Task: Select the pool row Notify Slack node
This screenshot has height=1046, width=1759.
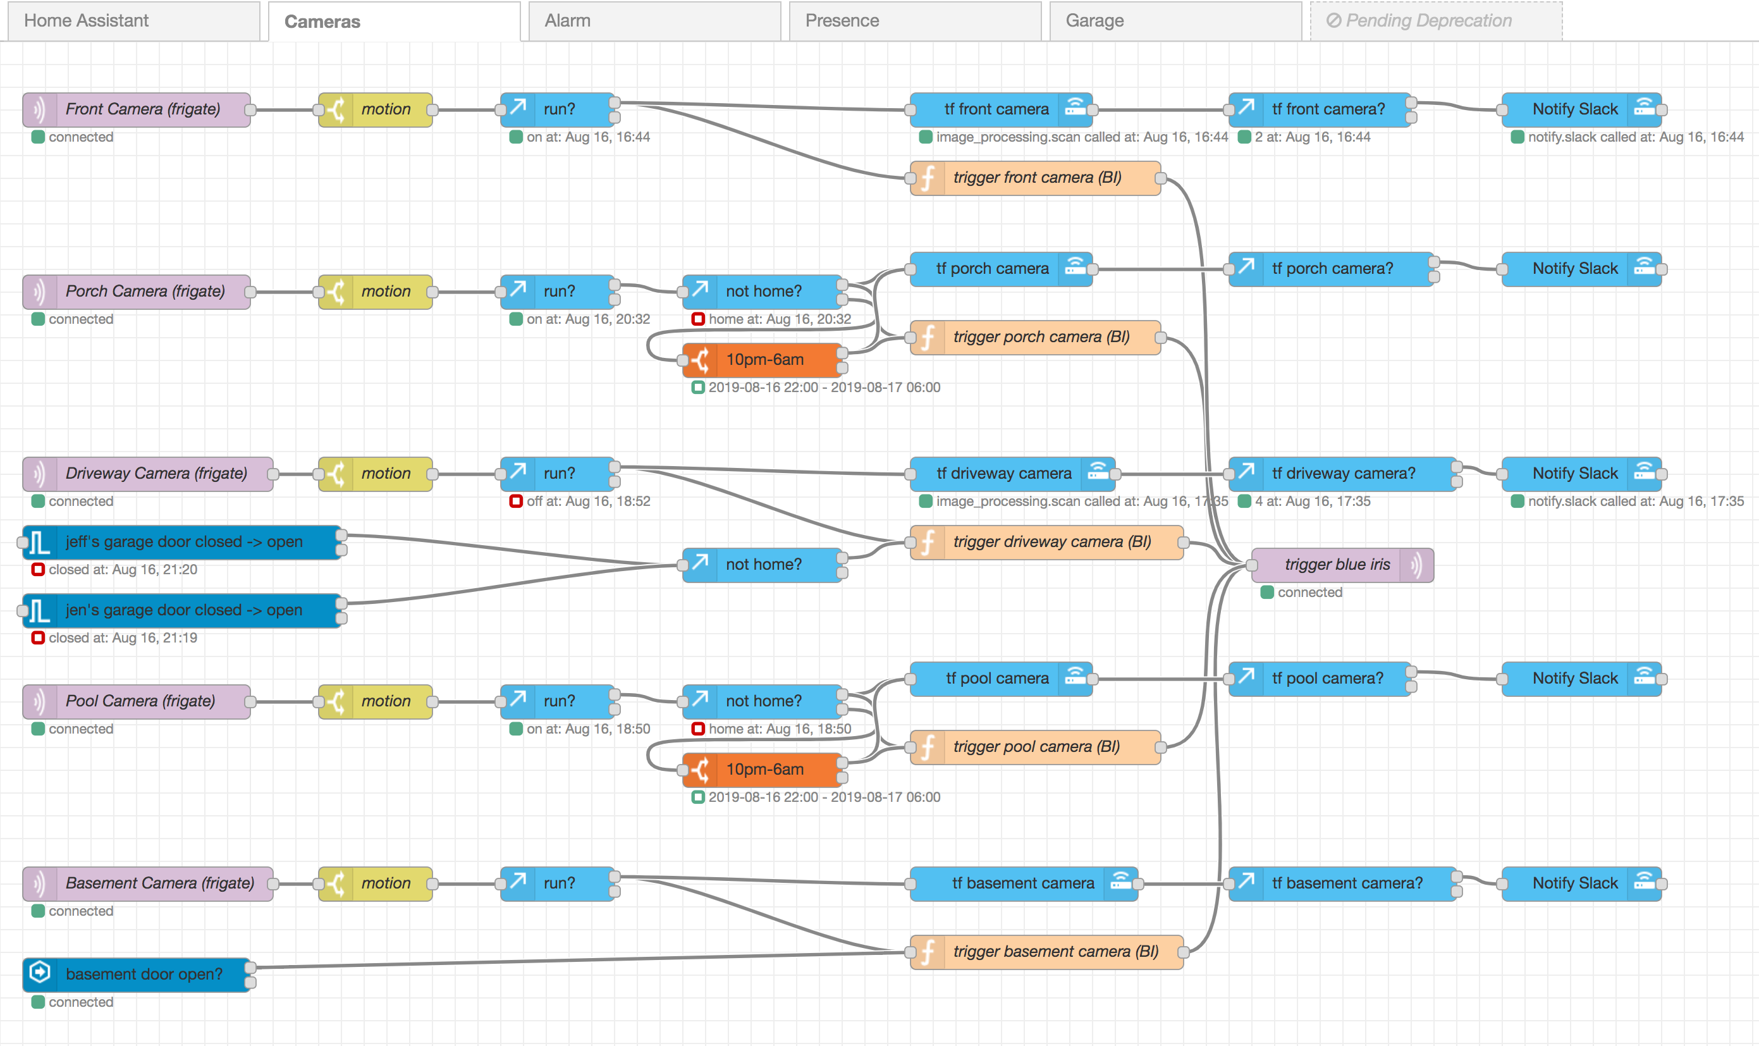Action: [1581, 679]
